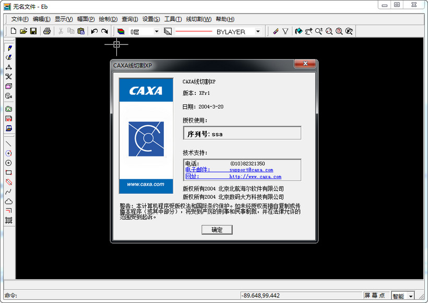Expand the BYLAYER line type dropdown
428x303 pixels.
[258, 32]
